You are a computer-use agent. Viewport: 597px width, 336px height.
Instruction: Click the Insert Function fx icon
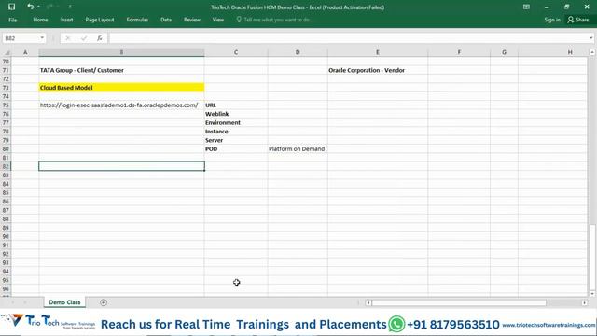[x=100, y=38]
